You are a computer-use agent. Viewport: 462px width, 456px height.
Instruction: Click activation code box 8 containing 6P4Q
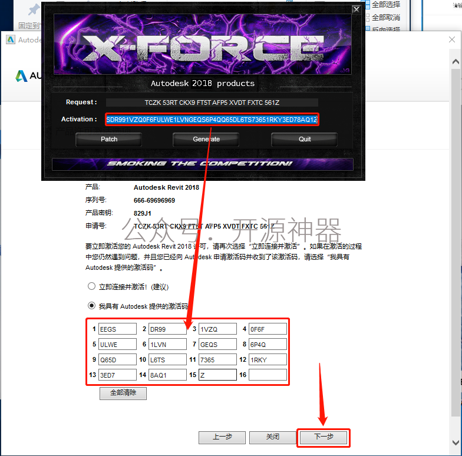(268, 344)
